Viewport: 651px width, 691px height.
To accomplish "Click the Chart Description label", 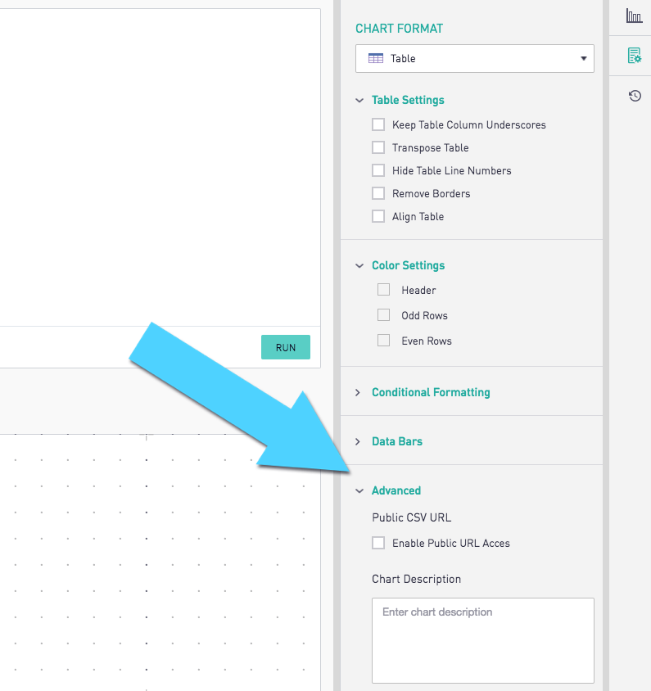I will [x=417, y=579].
